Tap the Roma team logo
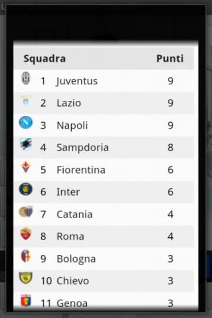The image size is (212, 318). click(x=26, y=234)
